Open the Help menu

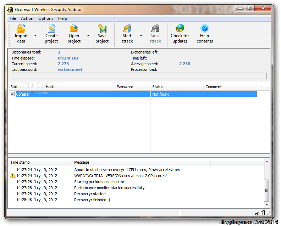click(62, 18)
